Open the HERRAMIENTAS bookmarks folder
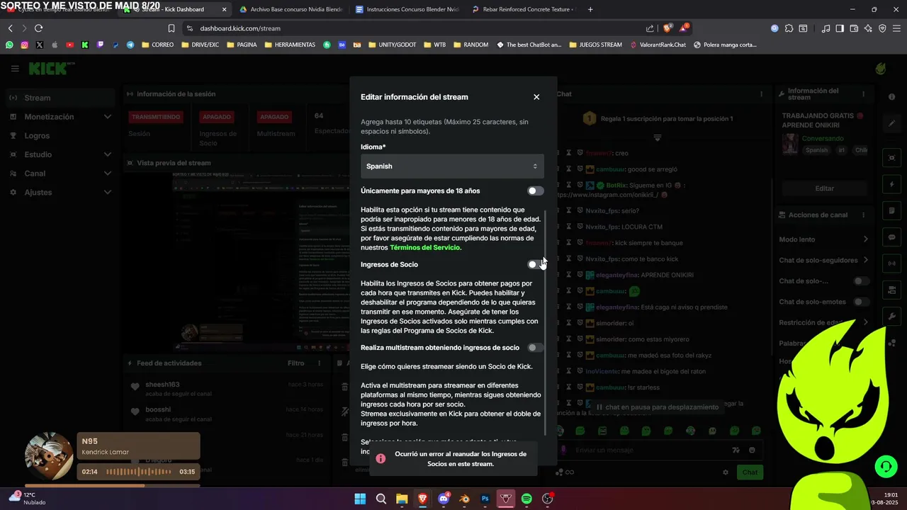Screen dimensions: 907x510 pos(290,45)
